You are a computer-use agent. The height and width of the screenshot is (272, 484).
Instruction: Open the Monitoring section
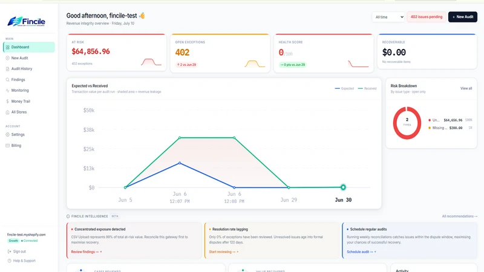coord(29,90)
